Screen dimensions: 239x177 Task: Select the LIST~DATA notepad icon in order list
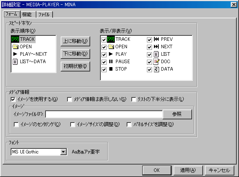[15, 62]
